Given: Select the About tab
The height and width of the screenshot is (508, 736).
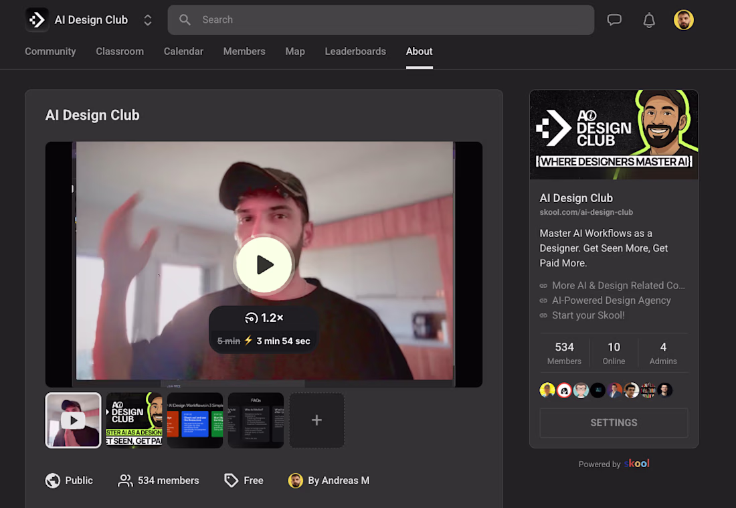Looking at the screenshot, I should click(x=419, y=51).
